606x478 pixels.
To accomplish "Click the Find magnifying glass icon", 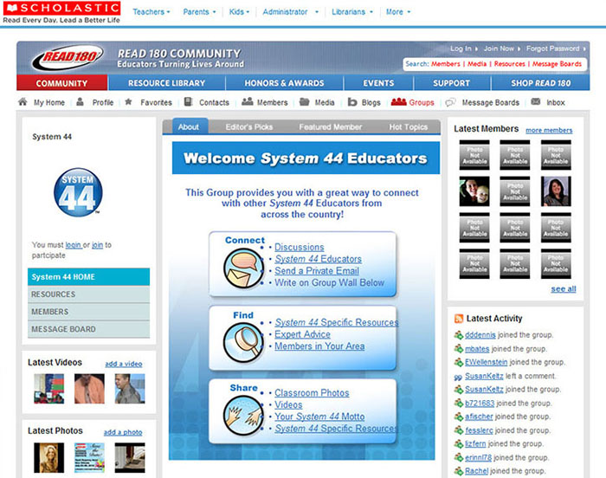I will [x=243, y=342].
